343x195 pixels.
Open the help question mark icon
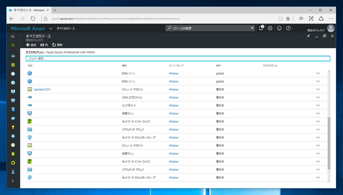coord(288,28)
